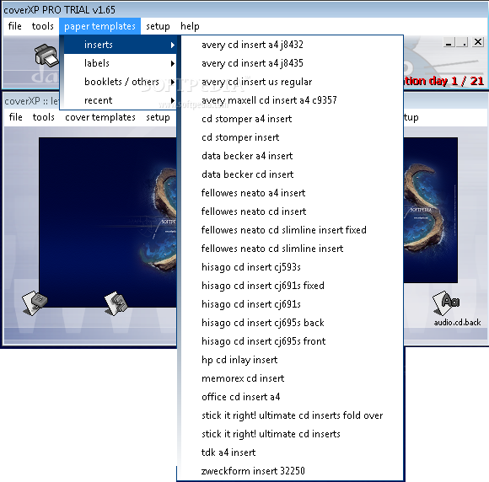Image resolution: width=489 pixels, height=482 pixels.
Task: Click the left cover preview image
Action: coord(108,222)
